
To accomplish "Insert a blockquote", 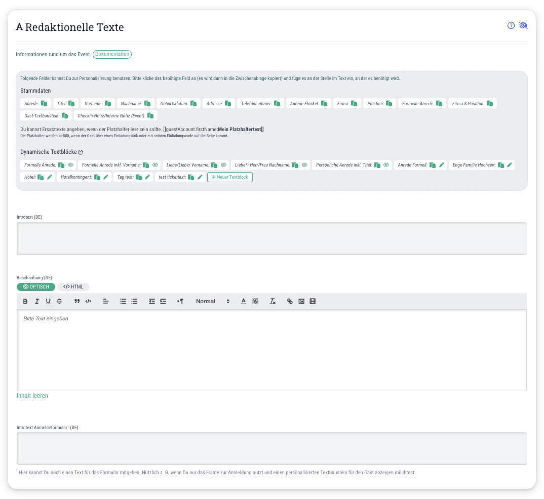I will tap(77, 301).
